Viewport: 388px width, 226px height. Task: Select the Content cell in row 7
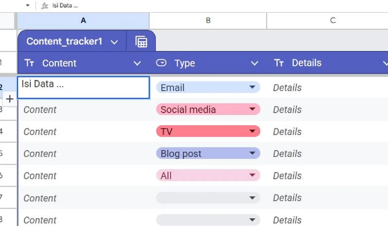83,198
